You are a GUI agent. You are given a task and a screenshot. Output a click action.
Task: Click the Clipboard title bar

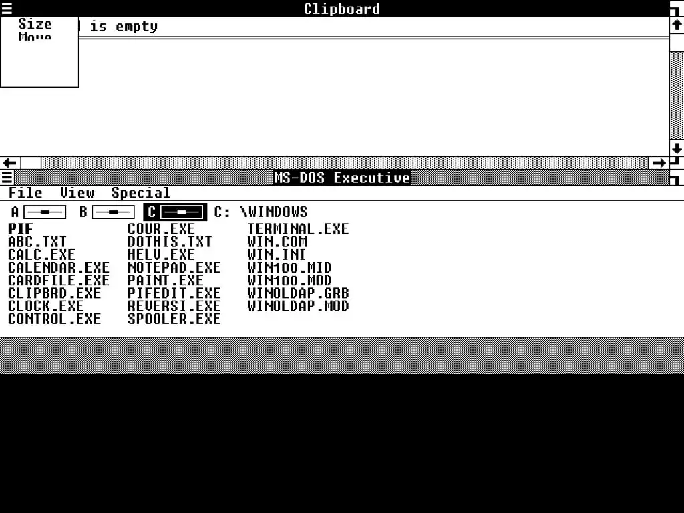[342, 9]
